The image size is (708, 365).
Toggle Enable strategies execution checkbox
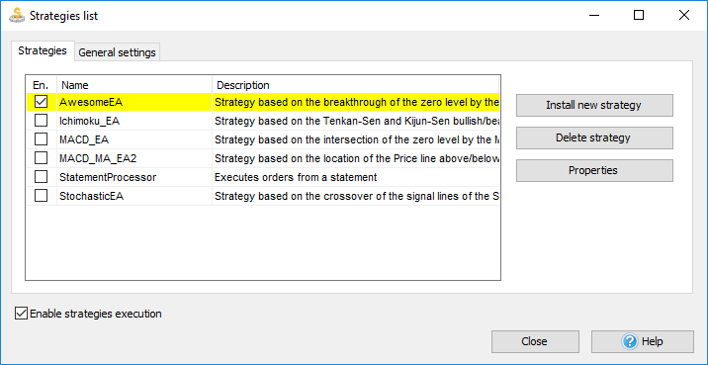[21, 313]
